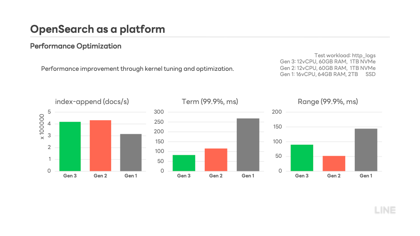This screenshot has width=420, height=236.
Task: Select the red Gen 2 bar in index-append chart
Action: (x=100, y=146)
